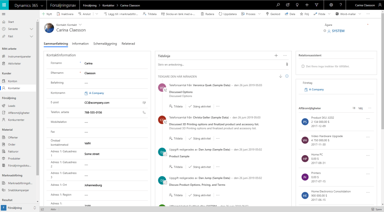Click the plus icon in Tidslinje header

click(276, 55)
